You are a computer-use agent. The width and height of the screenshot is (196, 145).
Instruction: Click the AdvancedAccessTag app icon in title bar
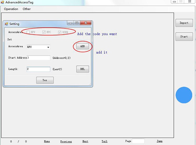(x=2, y=2)
